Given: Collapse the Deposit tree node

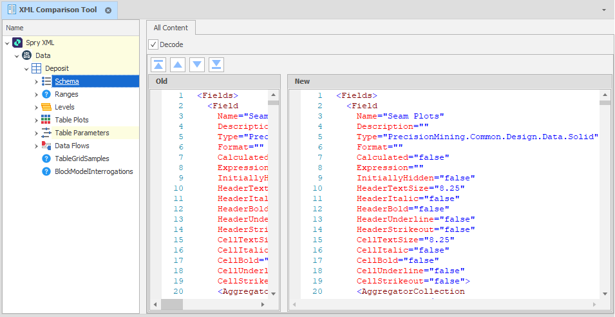Looking at the screenshot, I should pyautogui.click(x=26, y=68).
